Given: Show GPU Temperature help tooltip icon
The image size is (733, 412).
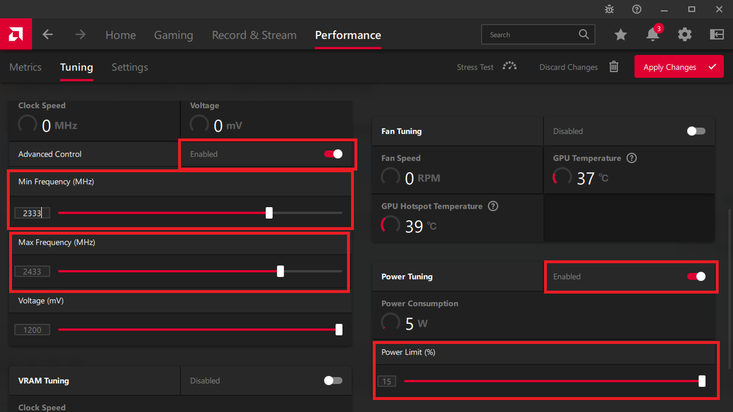Looking at the screenshot, I should click(632, 158).
